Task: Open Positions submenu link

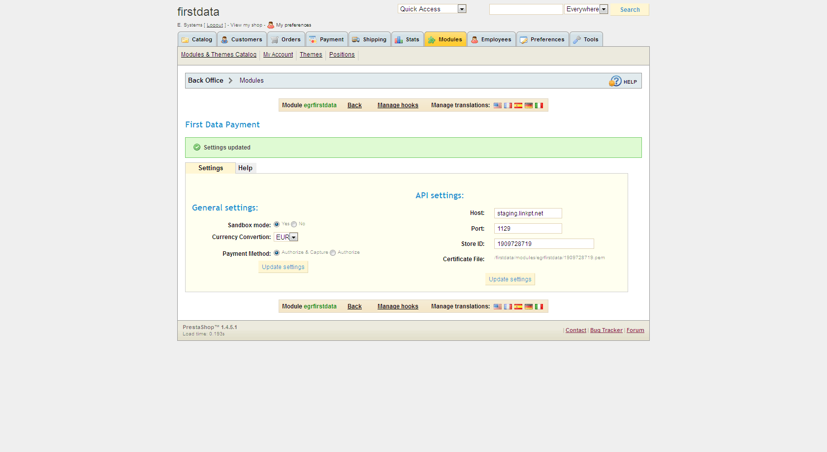Action: click(342, 55)
